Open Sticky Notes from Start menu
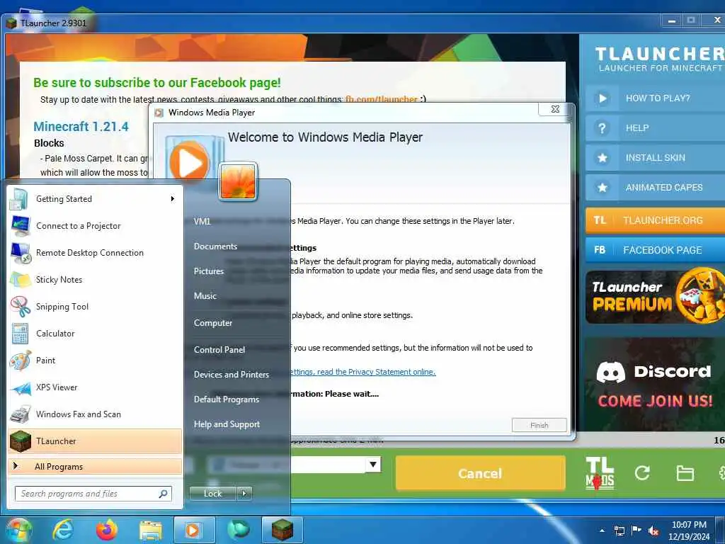The height and width of the screenshot is (544, 725). click(x=95, y=279)
